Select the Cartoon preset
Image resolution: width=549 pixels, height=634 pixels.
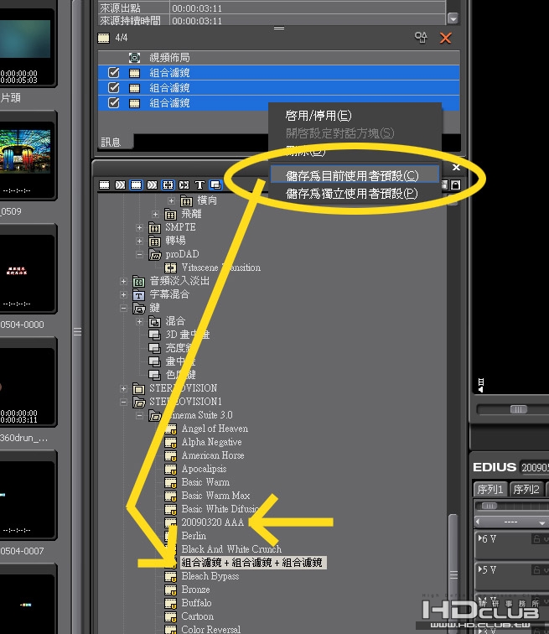tap(198, 616)
